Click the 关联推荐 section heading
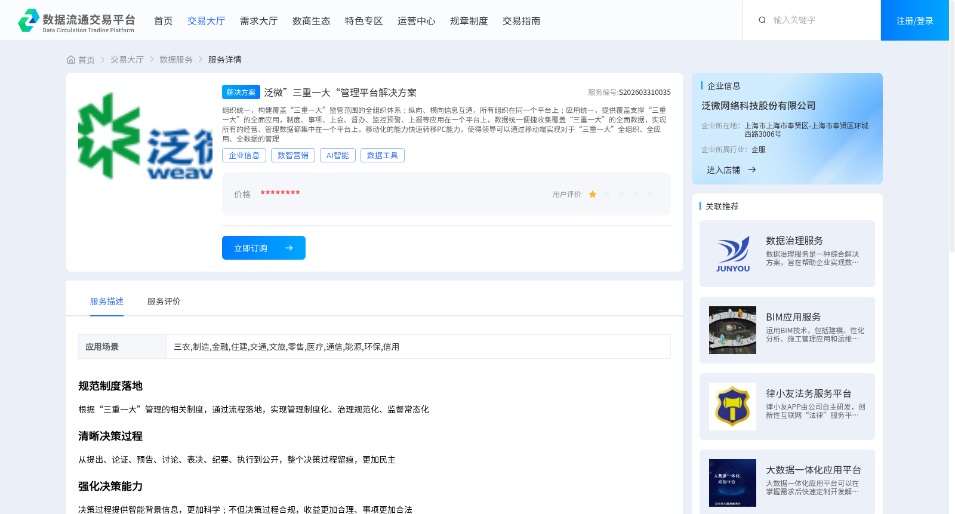 click(722, 207)
